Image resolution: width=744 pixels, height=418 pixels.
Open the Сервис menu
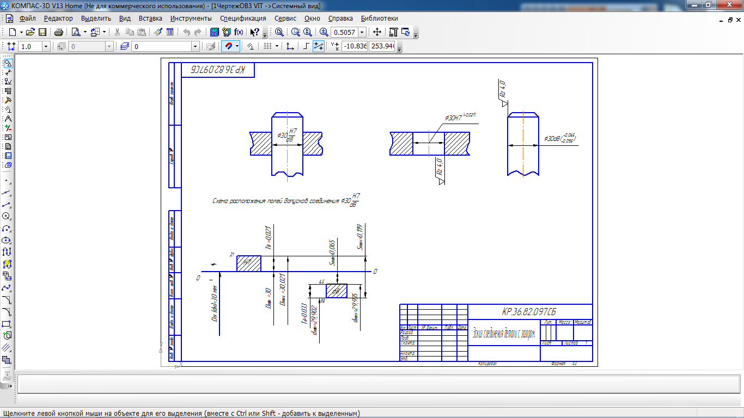tap(285, 19)
